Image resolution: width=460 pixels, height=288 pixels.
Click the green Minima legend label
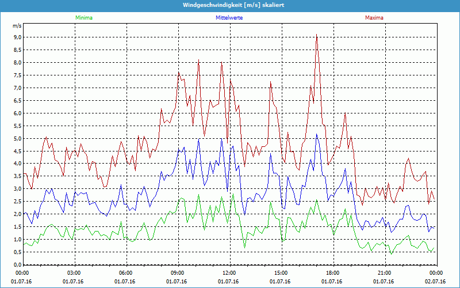click(x=83, y=18)
